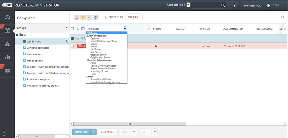Select Shared Local Cache option
Image resolution: width=288 pixels, height=138 pixels.
101,79
